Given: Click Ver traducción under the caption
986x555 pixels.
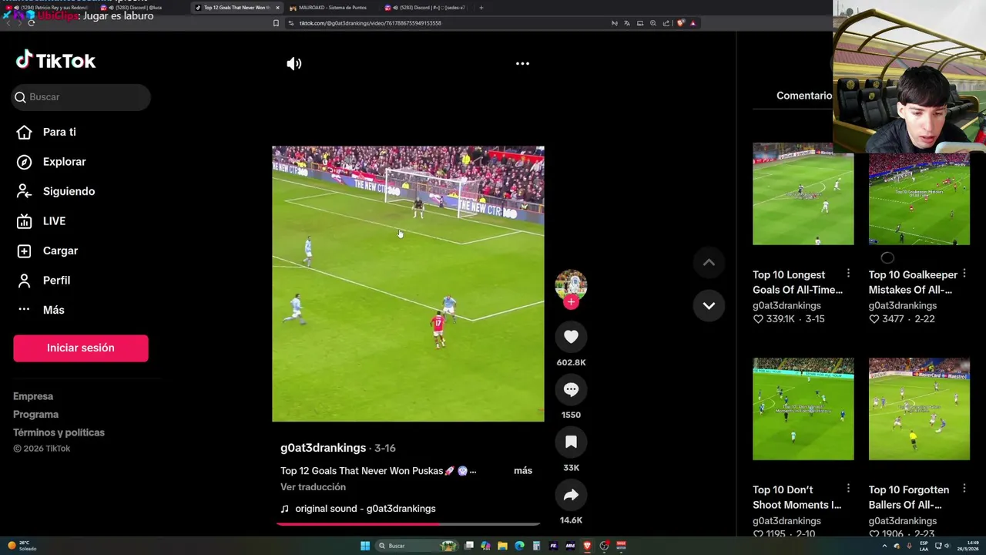Looking at the screenshot, I should [x=313, y=487].
